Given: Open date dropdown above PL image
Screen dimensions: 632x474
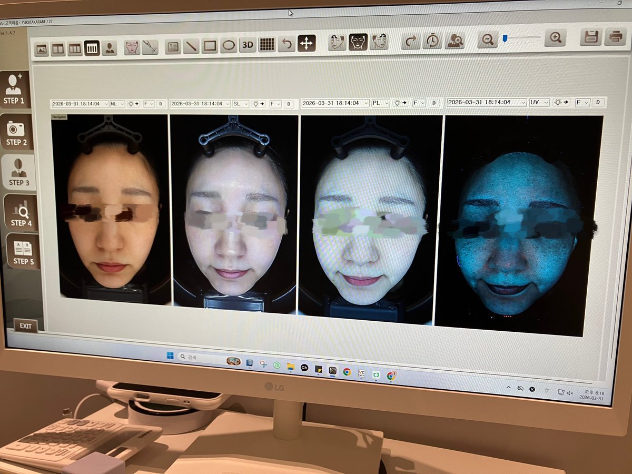Looking at the screenshot, I should pos(335,103).
